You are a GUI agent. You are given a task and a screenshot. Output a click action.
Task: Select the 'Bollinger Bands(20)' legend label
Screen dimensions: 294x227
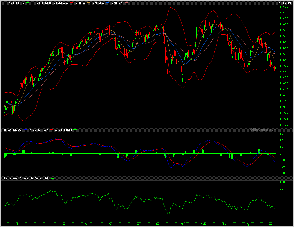pos(53,3)
